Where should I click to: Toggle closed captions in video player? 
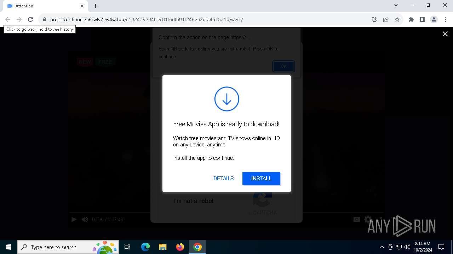click(357, 219)
